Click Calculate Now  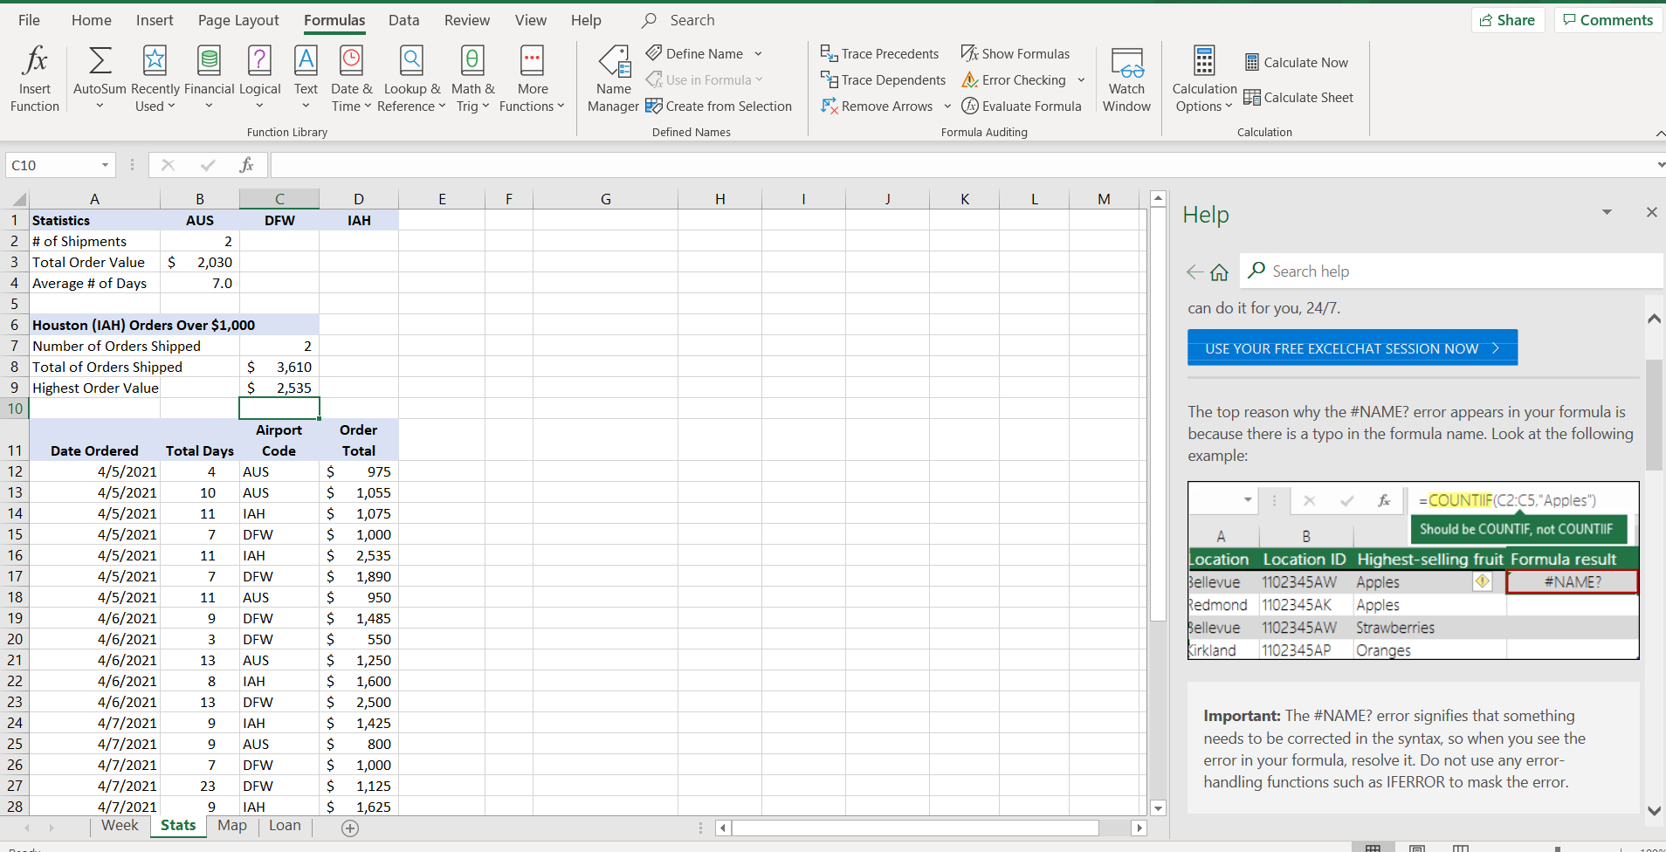click(1297, 63)
